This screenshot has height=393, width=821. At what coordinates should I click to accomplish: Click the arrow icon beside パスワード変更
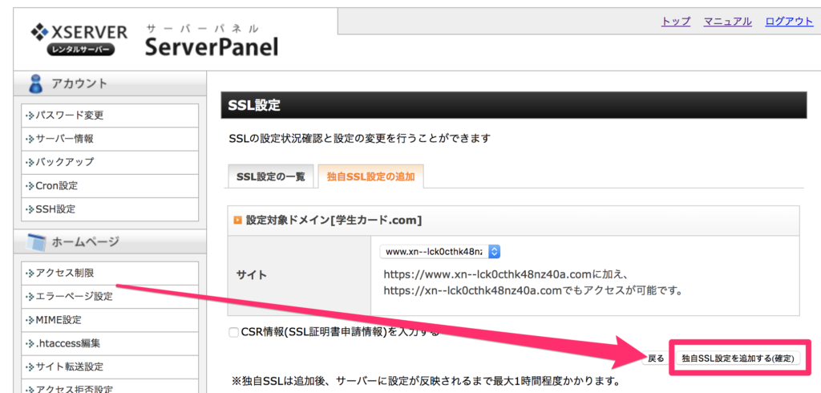click(30, 115)
